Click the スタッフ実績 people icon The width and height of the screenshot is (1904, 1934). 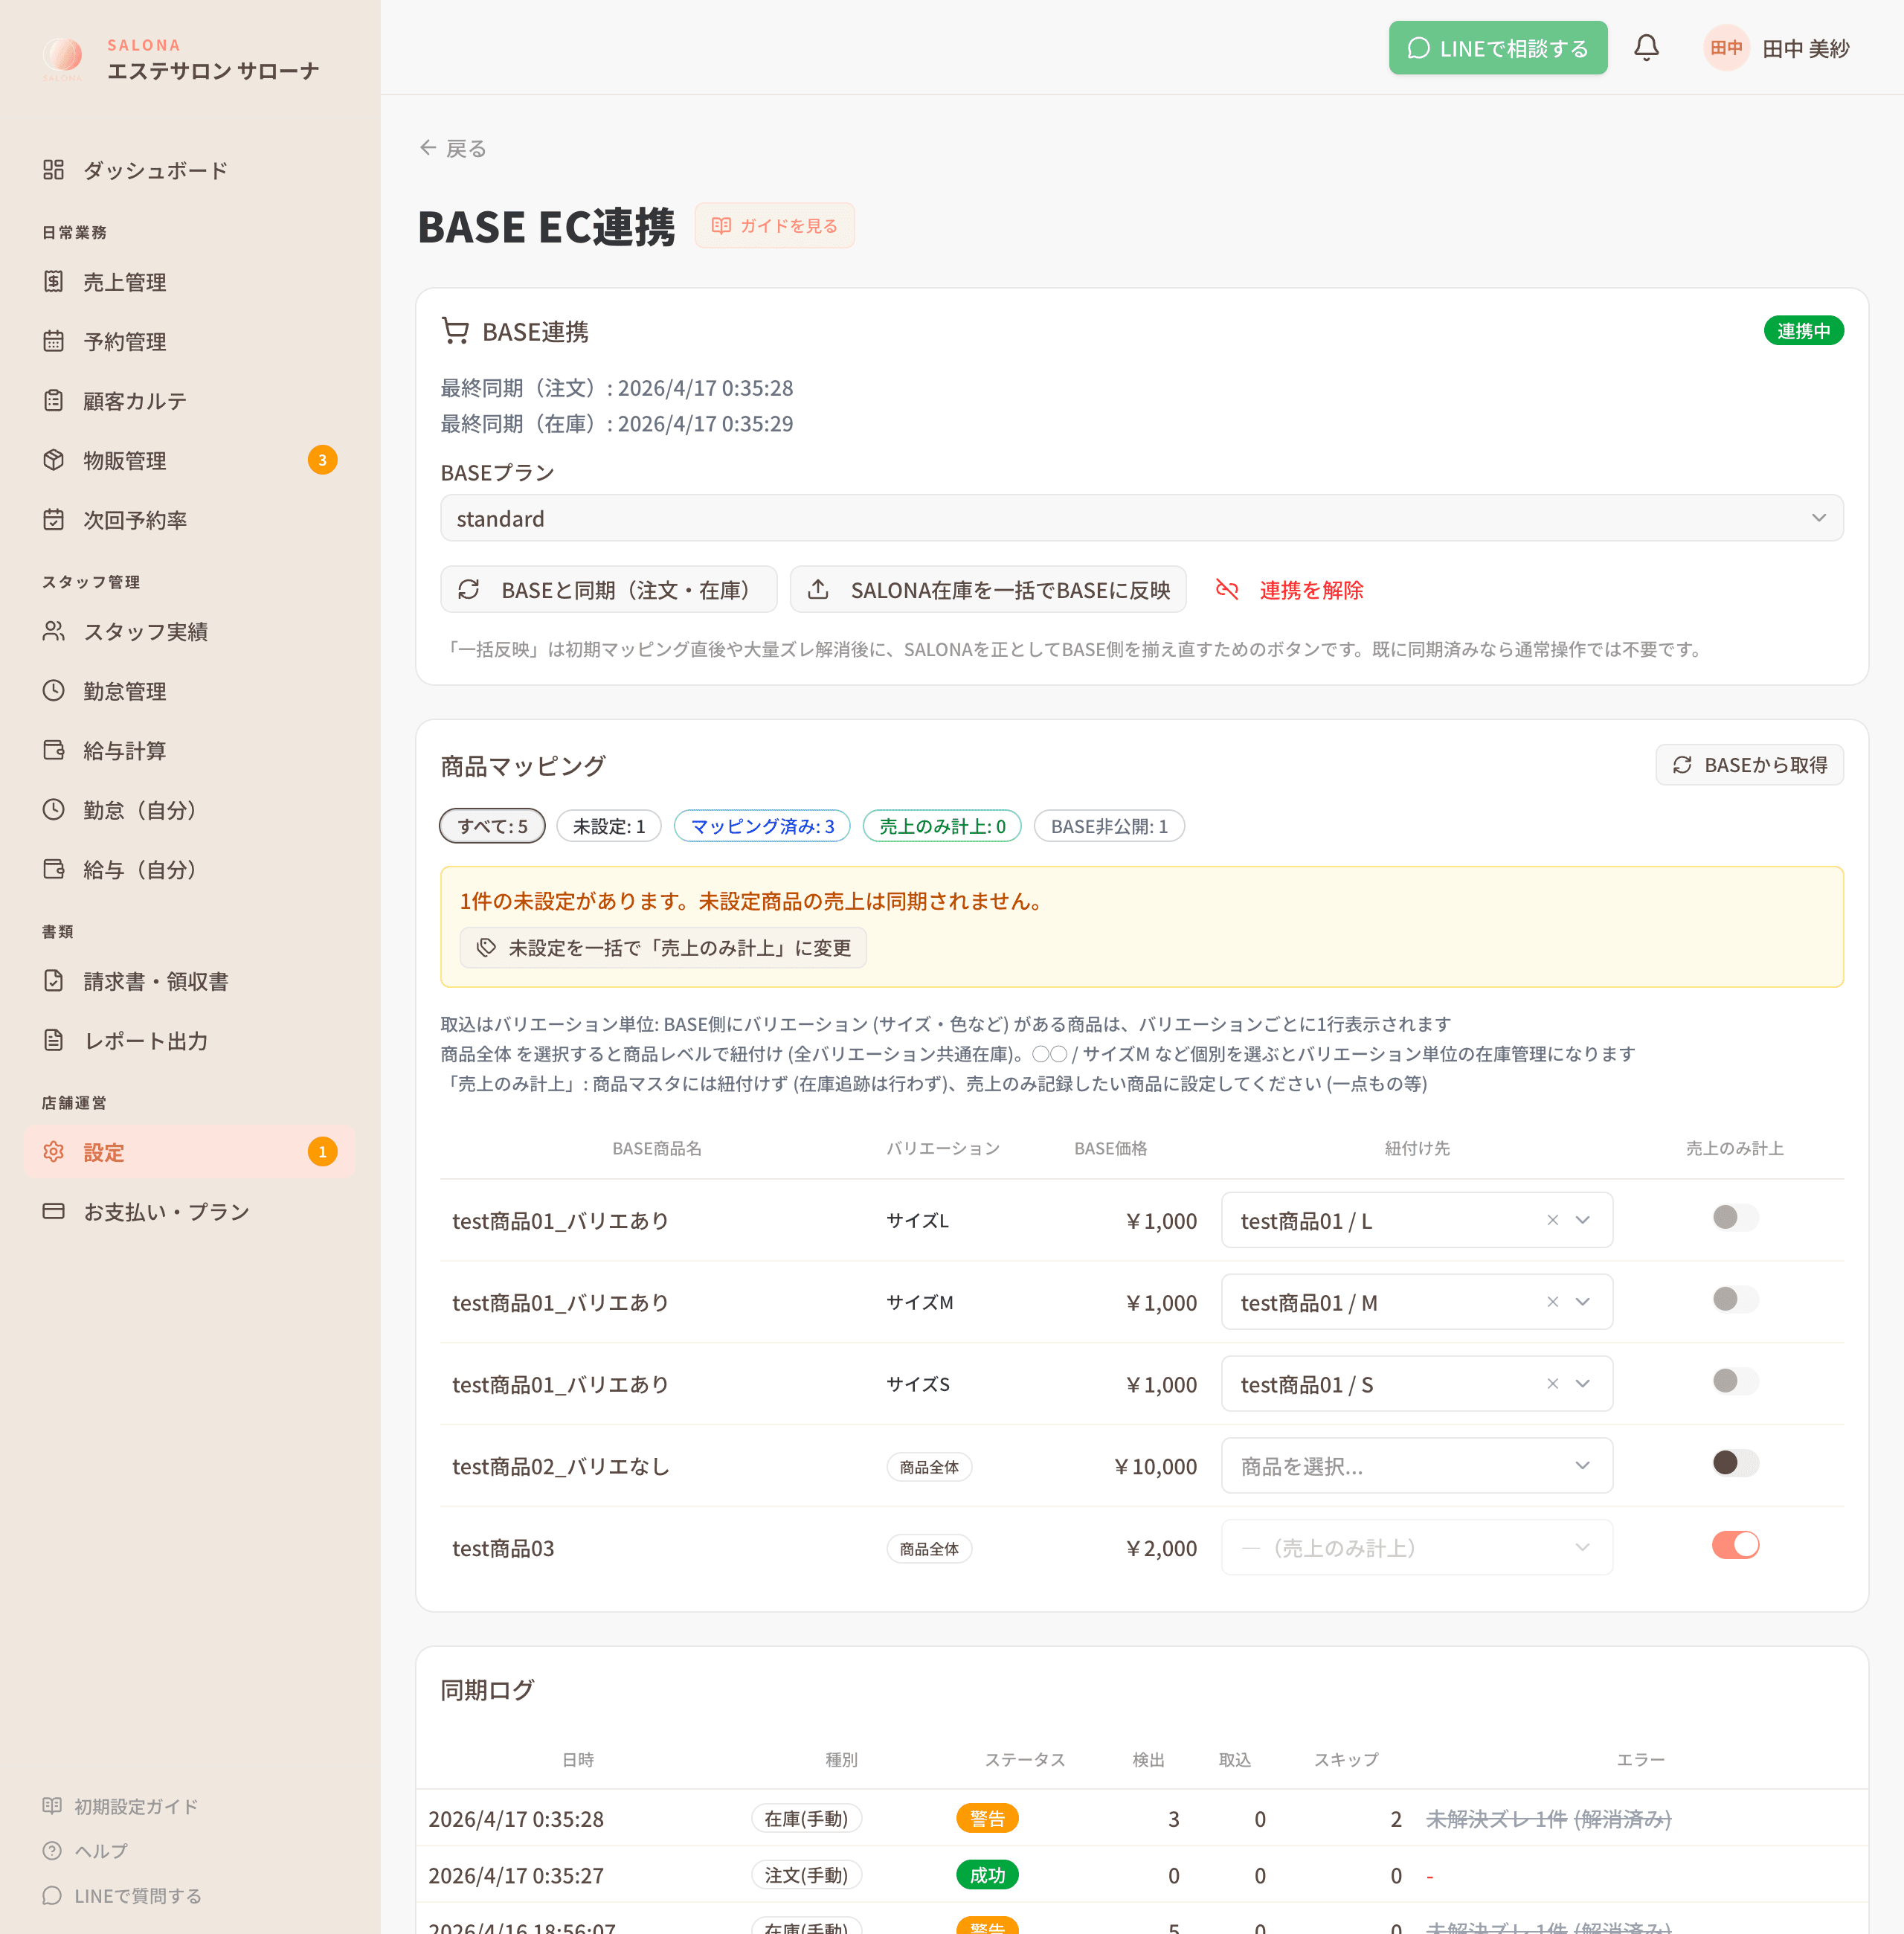(54, 631)
